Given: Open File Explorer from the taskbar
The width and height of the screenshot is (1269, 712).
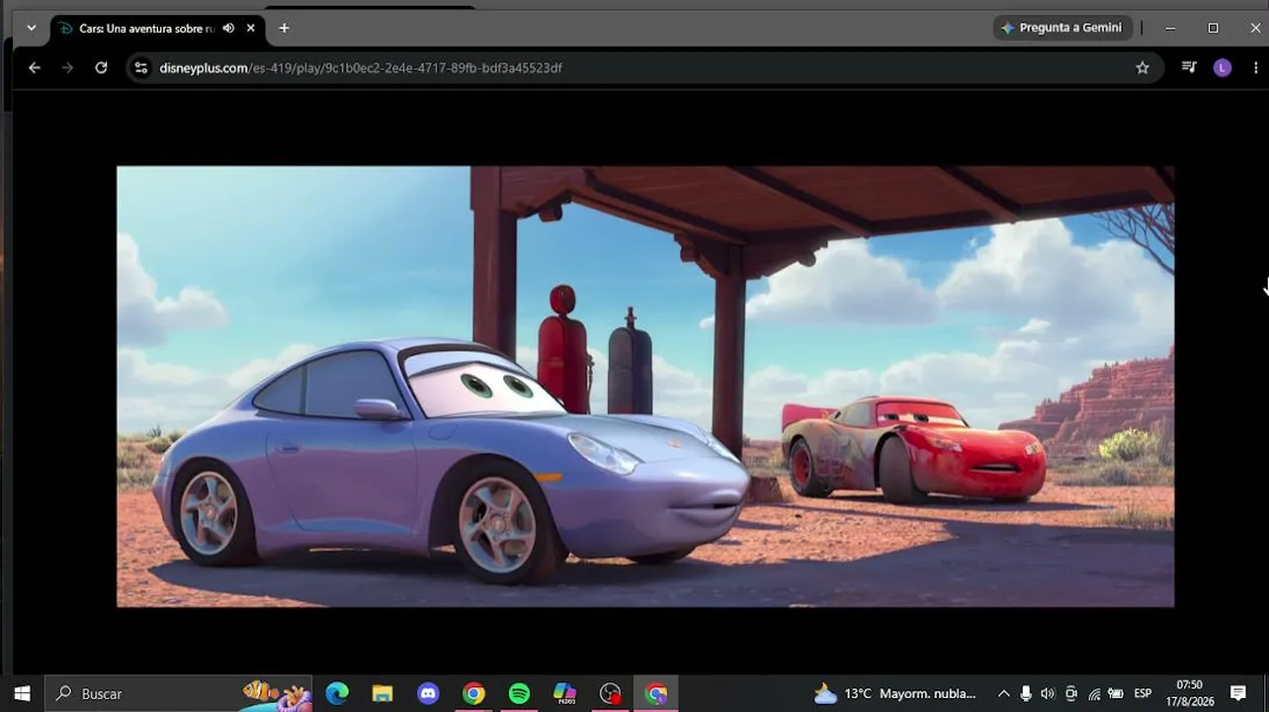Looking at the screenshot, I should point(382,693).
